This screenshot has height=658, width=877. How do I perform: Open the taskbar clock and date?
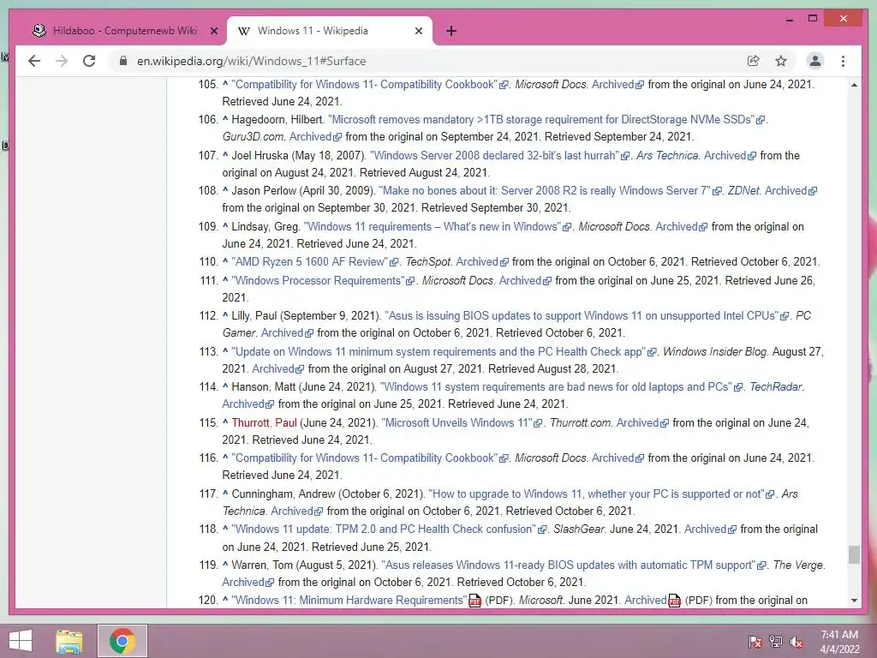[x=839, y=642]
